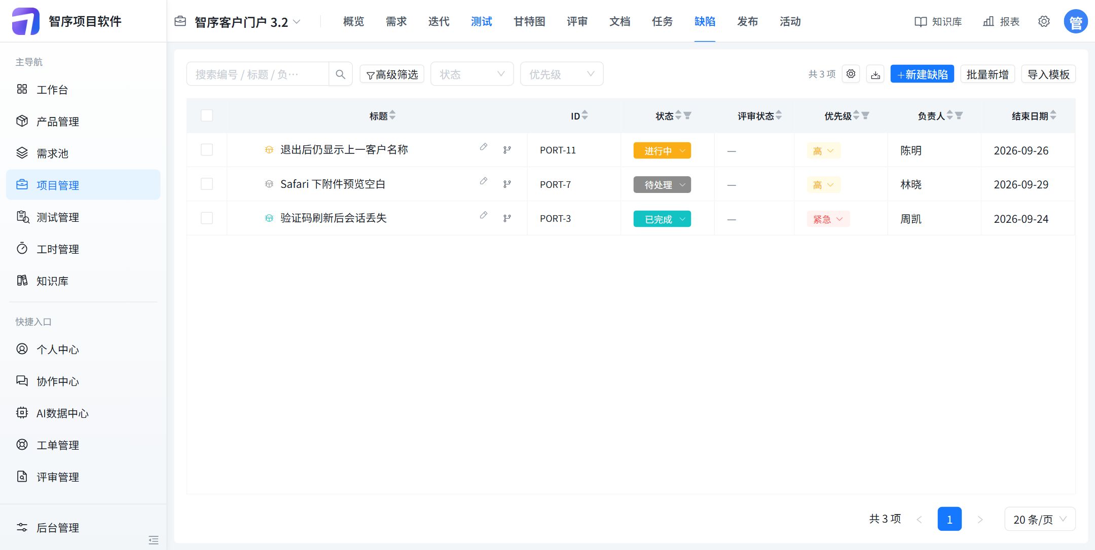Open the 状态 filter dropdown
Image resolution: width=1095 pixels, height=550 pixels.
coord(472,74)
